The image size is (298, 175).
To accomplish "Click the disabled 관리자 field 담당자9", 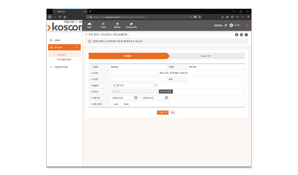I will coord(134,92).
